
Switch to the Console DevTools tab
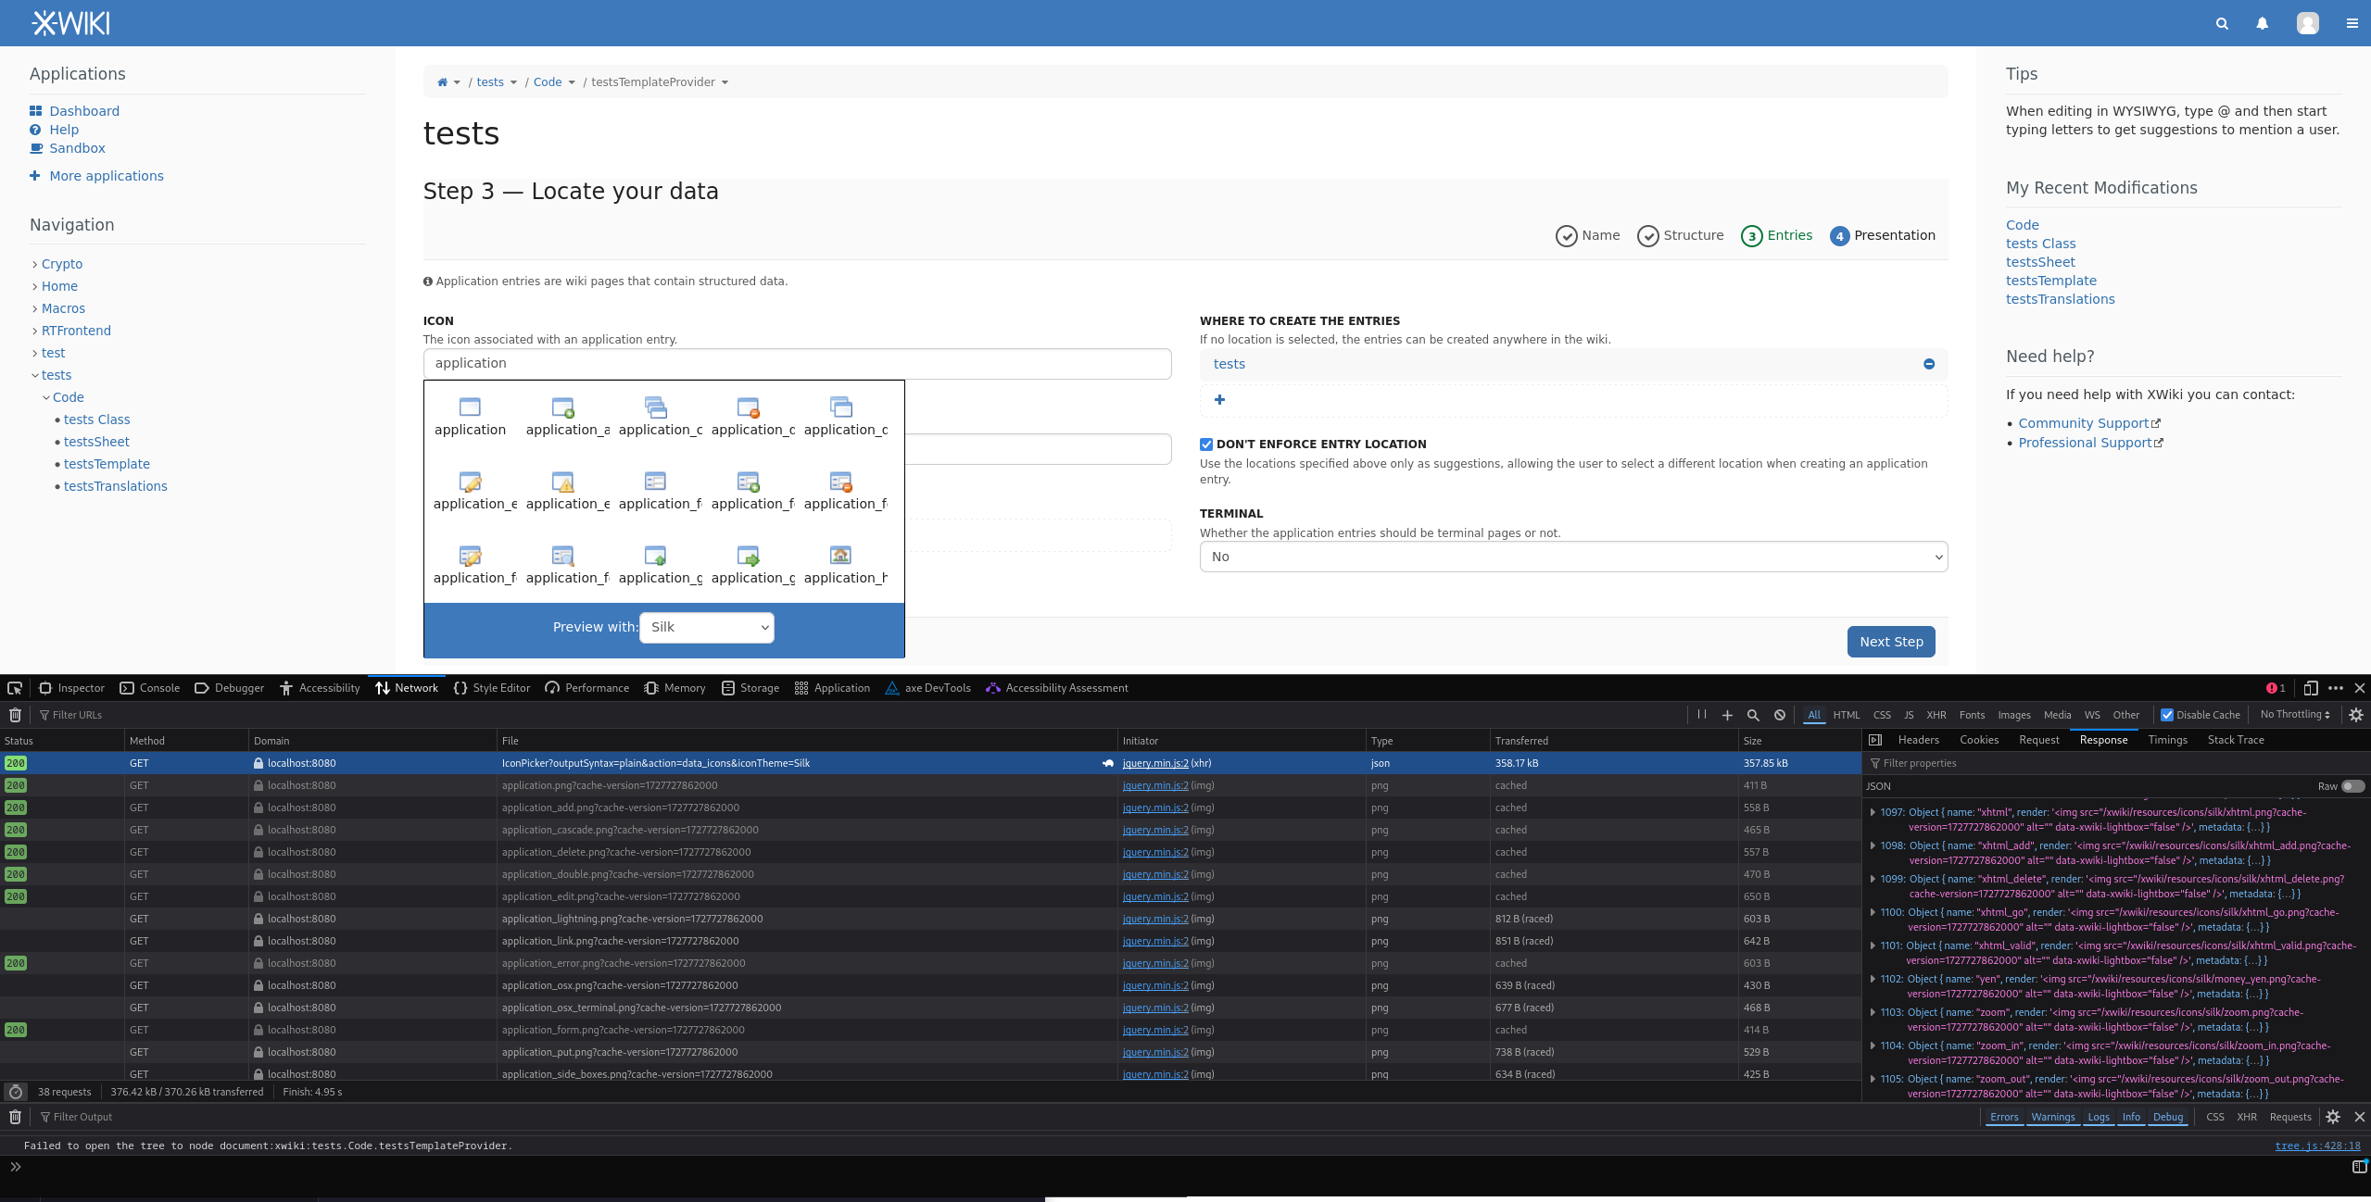150,688
